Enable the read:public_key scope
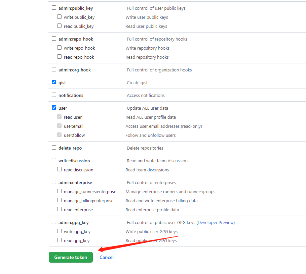 (59, 25)
